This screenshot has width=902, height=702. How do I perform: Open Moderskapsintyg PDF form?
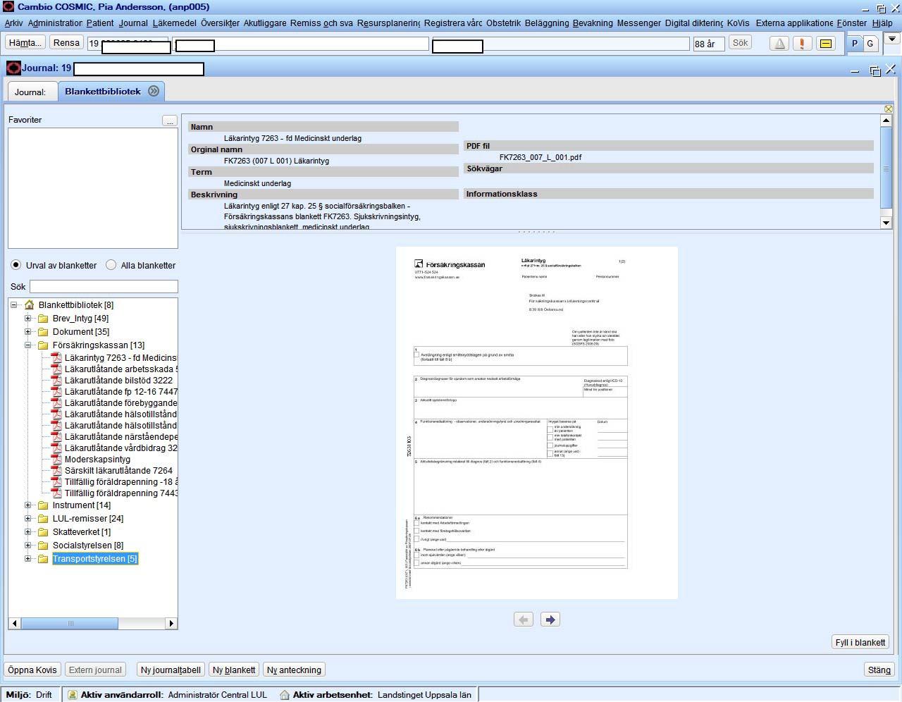pyautogui.click(x=92, y=460)
